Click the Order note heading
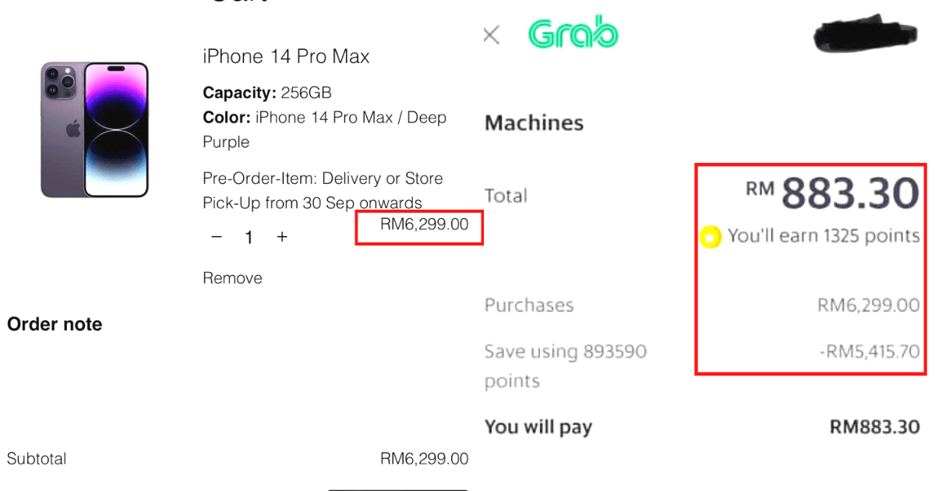The height and width of the screenshot is (491, 935). [x=55, y=324]
